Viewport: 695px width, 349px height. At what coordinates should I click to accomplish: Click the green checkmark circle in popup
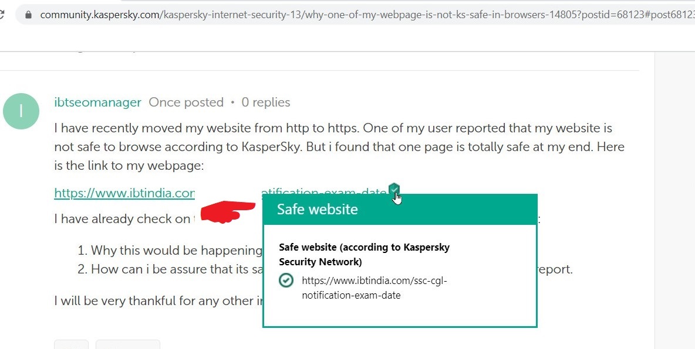(286, 280)
